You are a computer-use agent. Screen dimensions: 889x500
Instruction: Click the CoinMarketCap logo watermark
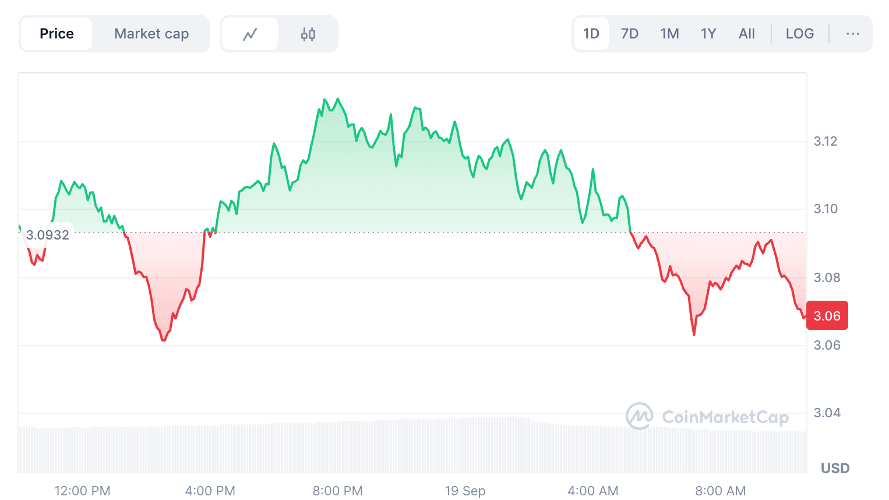707,417
